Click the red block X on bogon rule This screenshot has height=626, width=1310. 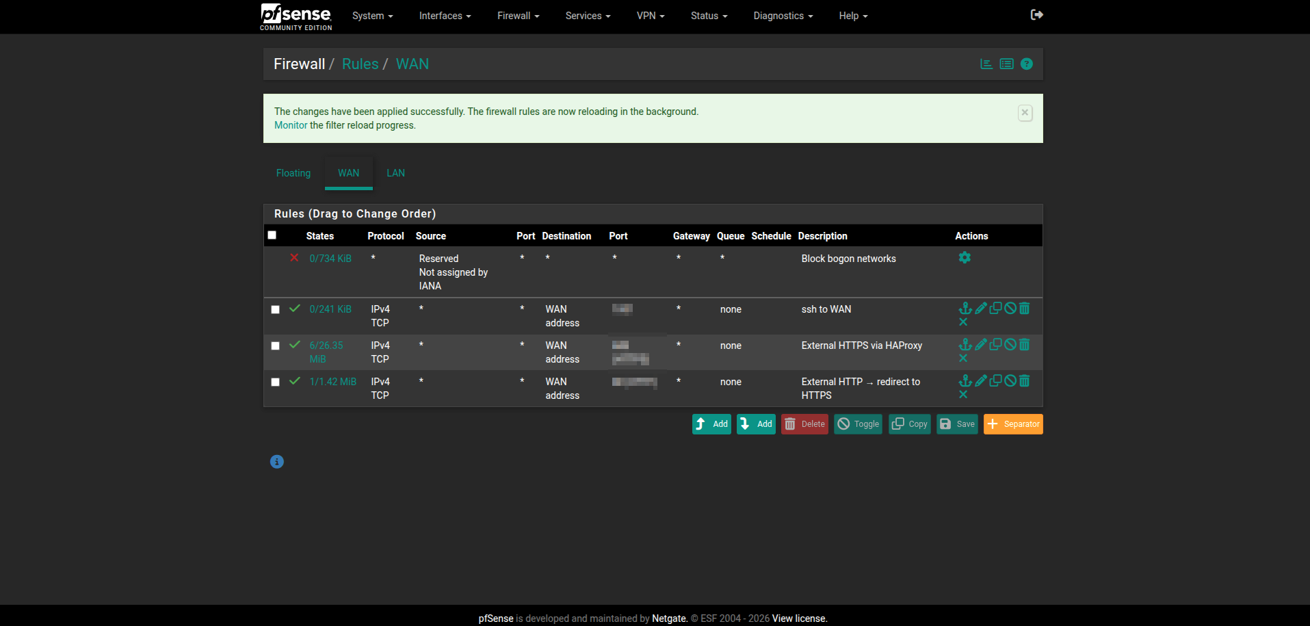[294, 258]
